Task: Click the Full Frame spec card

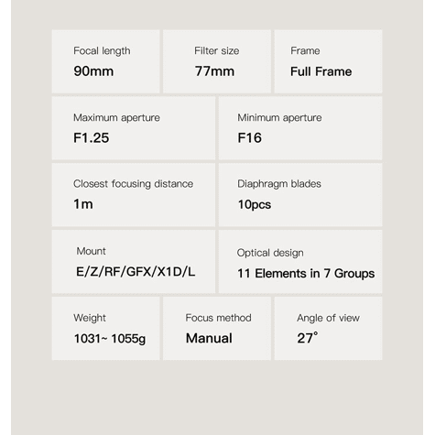Action: (328, 61)
